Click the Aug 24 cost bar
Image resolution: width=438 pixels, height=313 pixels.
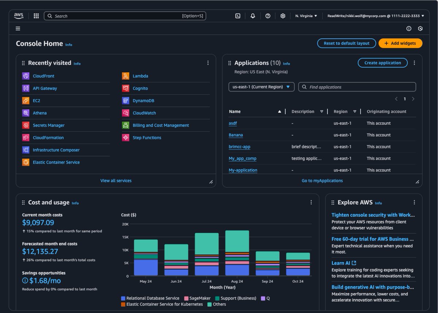(237, 253)
